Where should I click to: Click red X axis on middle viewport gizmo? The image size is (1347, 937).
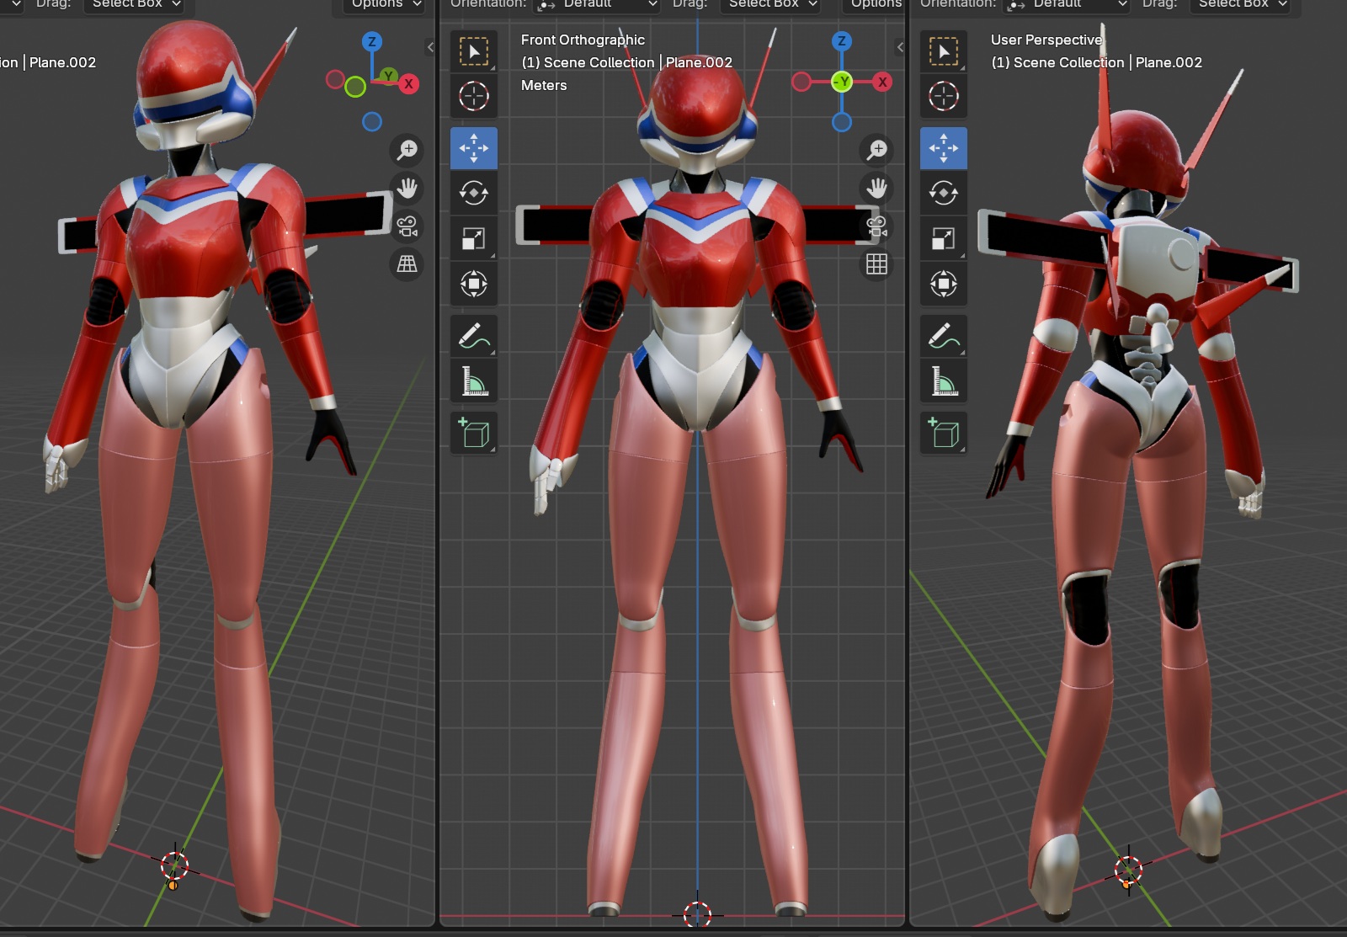[x=882, y=82]
